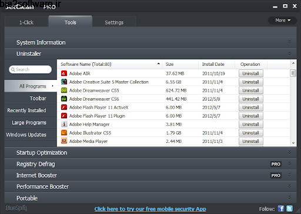Uninstall Adobe Dreamweaver CS5
The image size is (301, 214).
[251, 91]
